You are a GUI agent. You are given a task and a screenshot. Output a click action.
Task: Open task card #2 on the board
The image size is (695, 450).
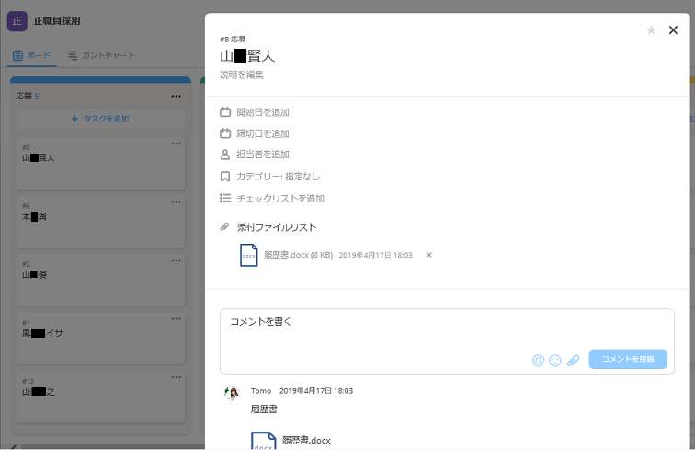[100, 280]
